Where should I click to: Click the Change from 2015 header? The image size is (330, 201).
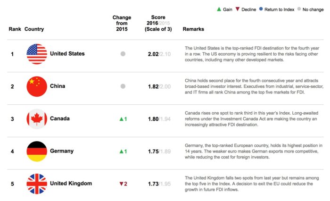(122, 23)
